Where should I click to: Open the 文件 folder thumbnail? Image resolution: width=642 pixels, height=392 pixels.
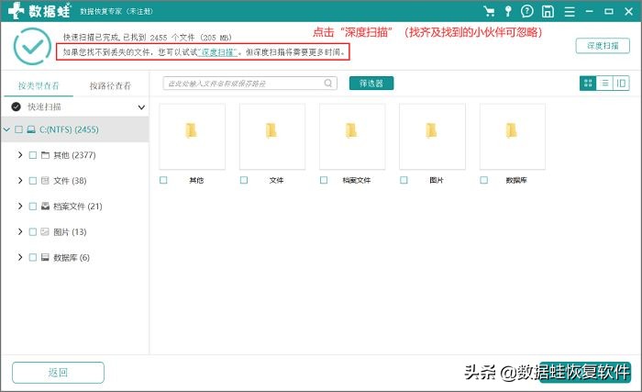click(x=272, y=136)
